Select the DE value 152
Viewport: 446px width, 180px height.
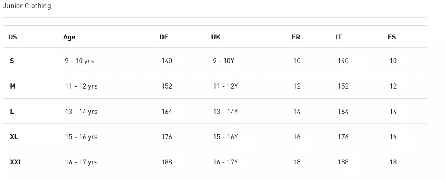167,86
